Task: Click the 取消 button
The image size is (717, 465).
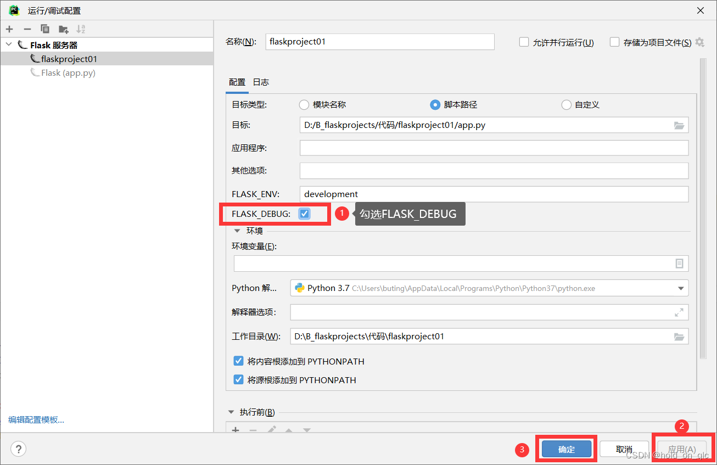Action: 624,449
